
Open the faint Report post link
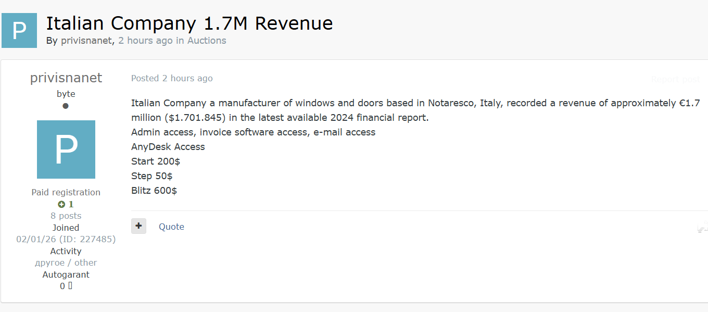(675, 79)
